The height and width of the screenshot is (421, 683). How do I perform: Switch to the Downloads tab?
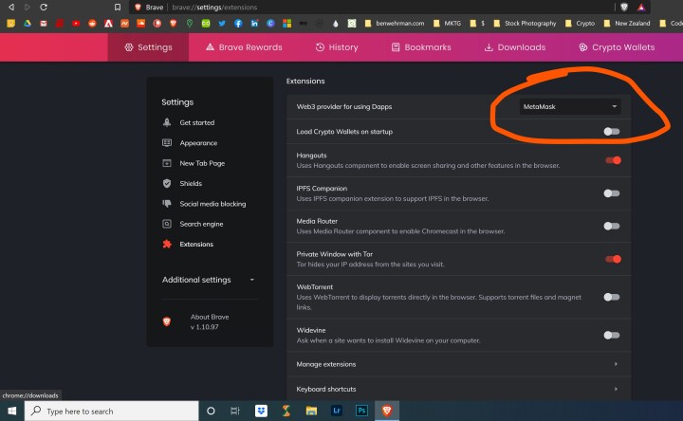(x=515, y=47)
